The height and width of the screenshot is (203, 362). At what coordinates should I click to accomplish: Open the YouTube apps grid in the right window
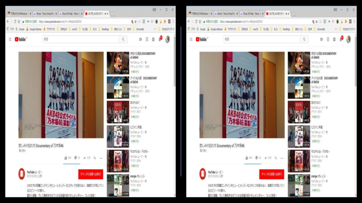click(328, 39)
